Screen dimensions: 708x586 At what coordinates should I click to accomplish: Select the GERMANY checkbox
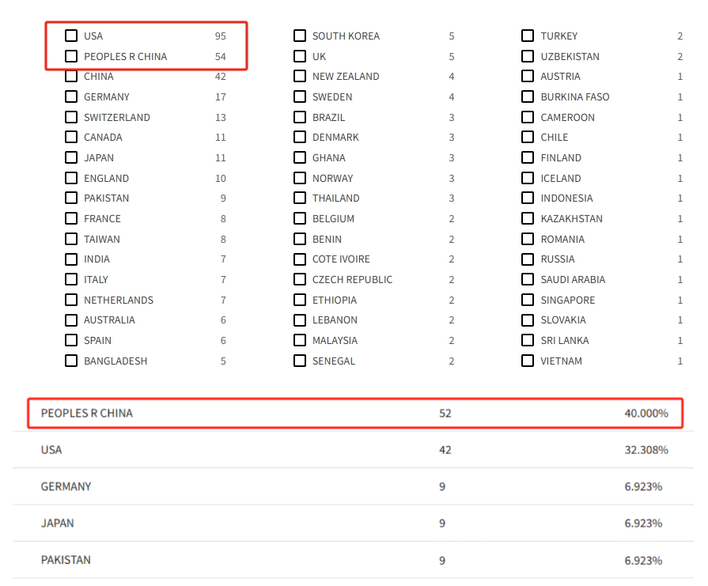pos(71,96)
